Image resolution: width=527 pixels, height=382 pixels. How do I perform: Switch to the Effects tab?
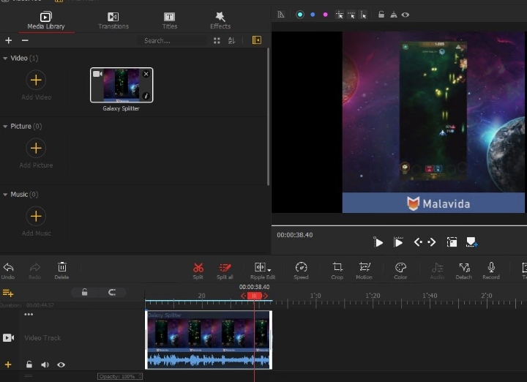coord(220,20)
